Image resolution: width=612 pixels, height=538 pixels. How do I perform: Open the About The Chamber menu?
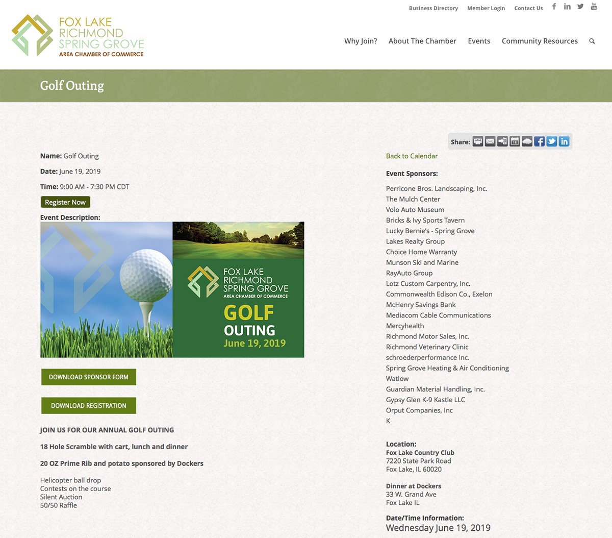point(422,41)
